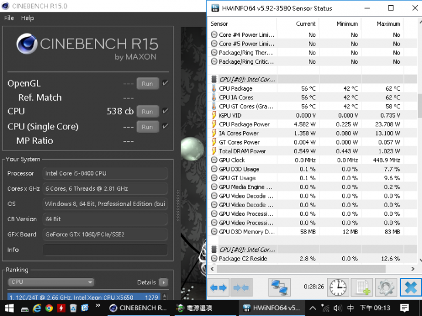Click HWiNFO log file add icon

(363, 287)
